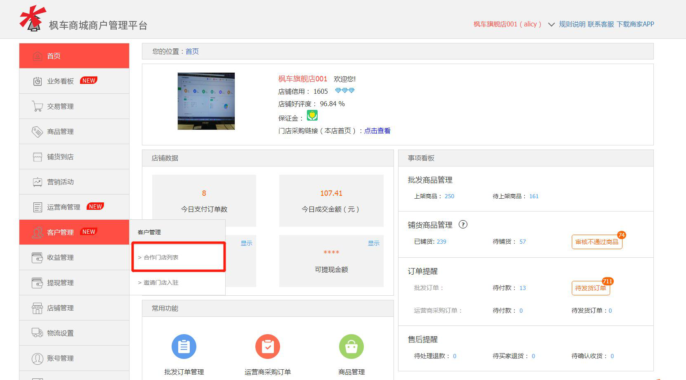Screen dimensions: 686x380
Task: Click the shopping cart icon for 交易管理
Action: [38, 107]
